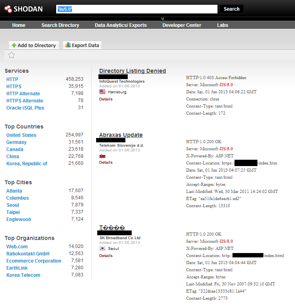Open the Home menu item
The height and width of the screenshot is (308, 295).
[x=19, y=25]
